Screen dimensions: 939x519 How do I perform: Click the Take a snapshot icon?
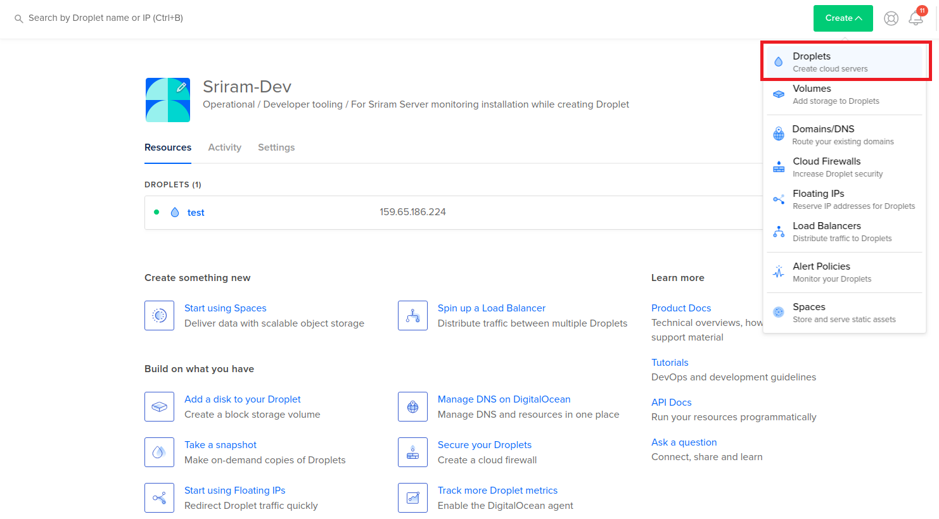[159, 452]
